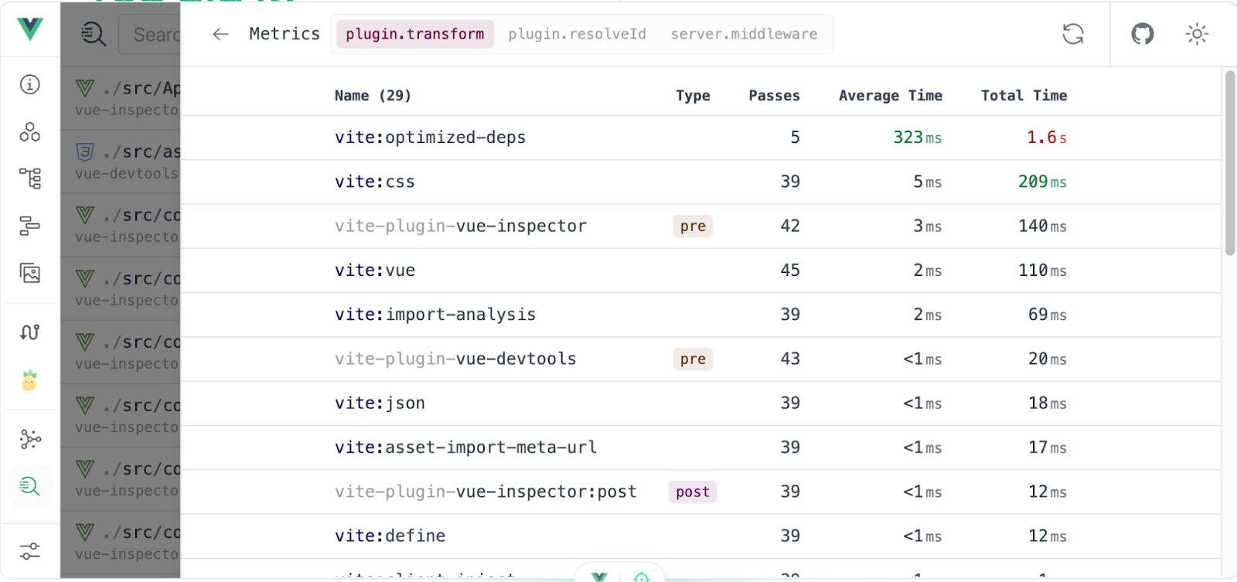Viewport: 1237px width, 582px height.
Task: Click the pre badge for vite-plugin-vue-devtools
Action: point(693,359)
